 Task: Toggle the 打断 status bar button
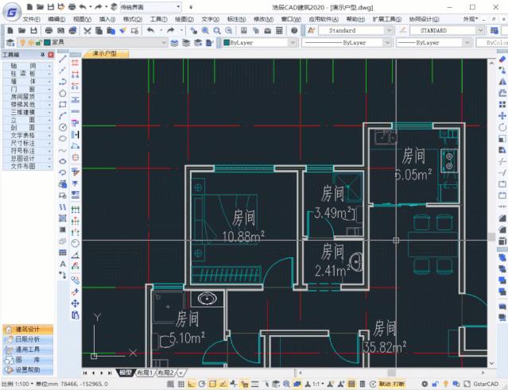(x=400, y=384)
